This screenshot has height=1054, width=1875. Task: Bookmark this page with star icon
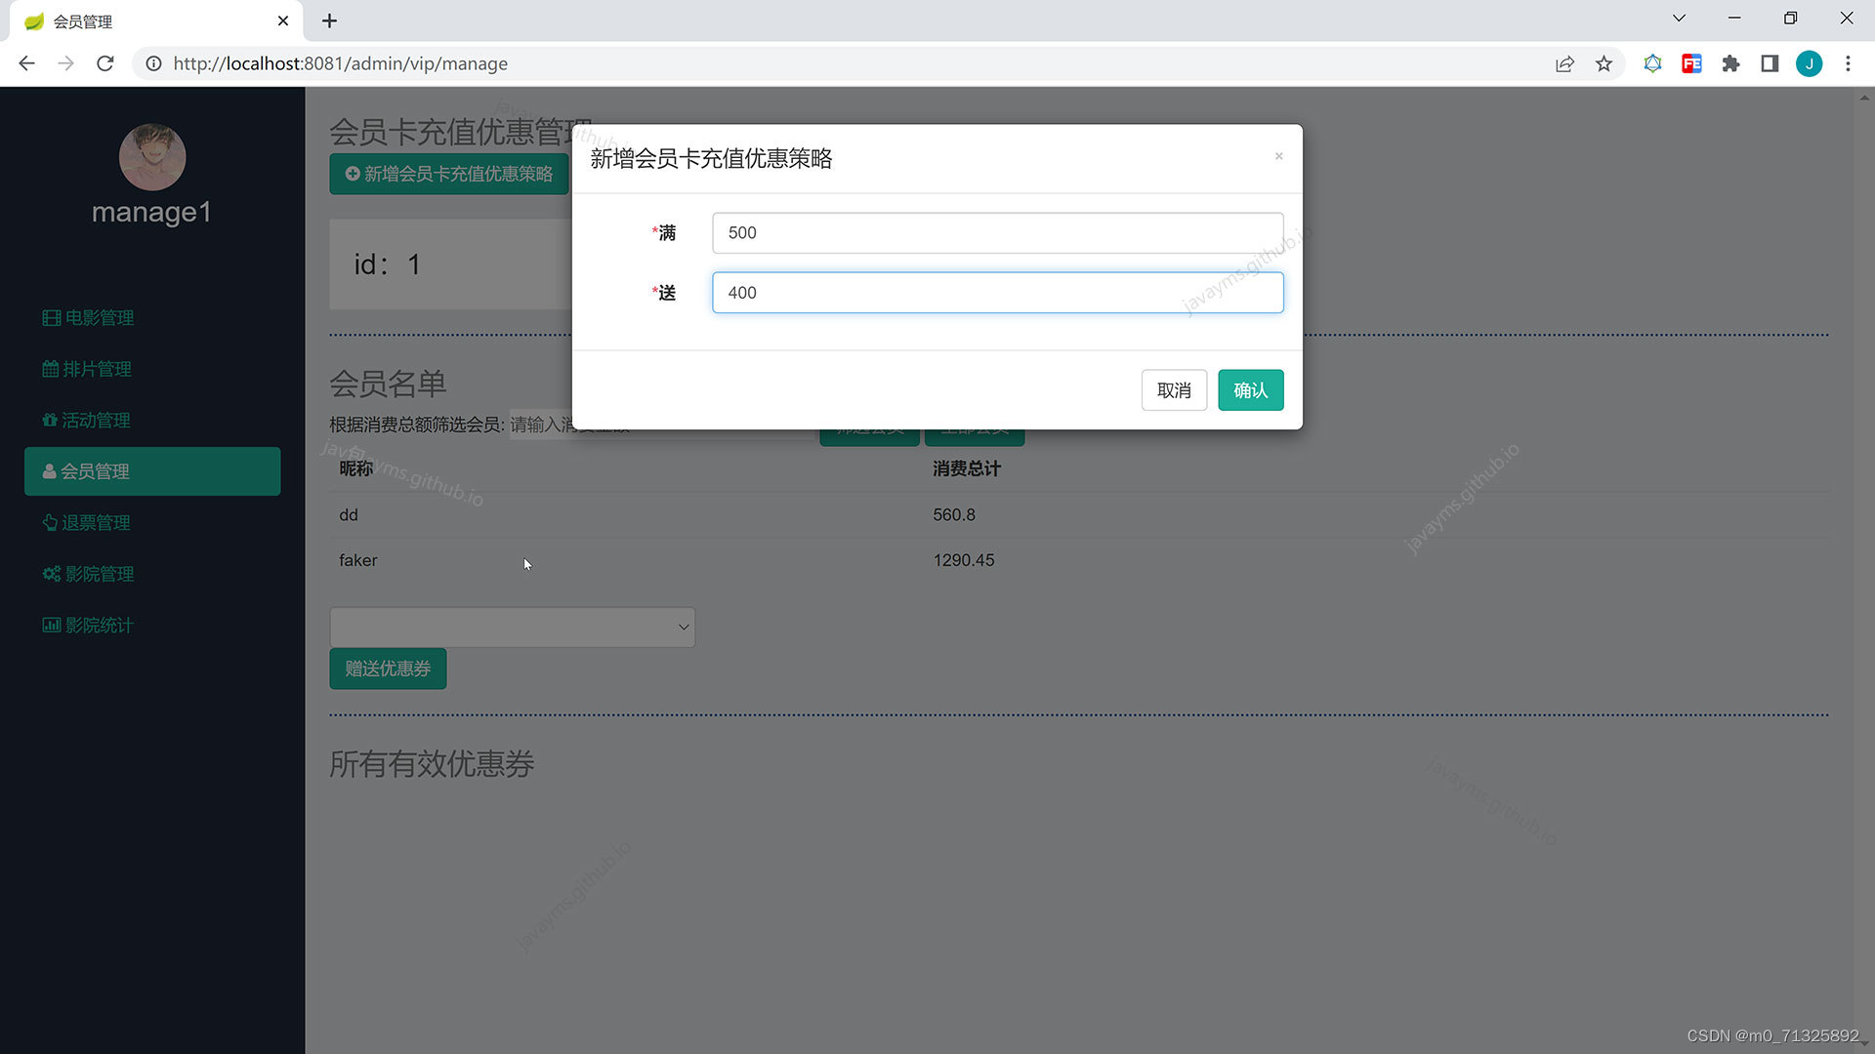pos(1604,63)
